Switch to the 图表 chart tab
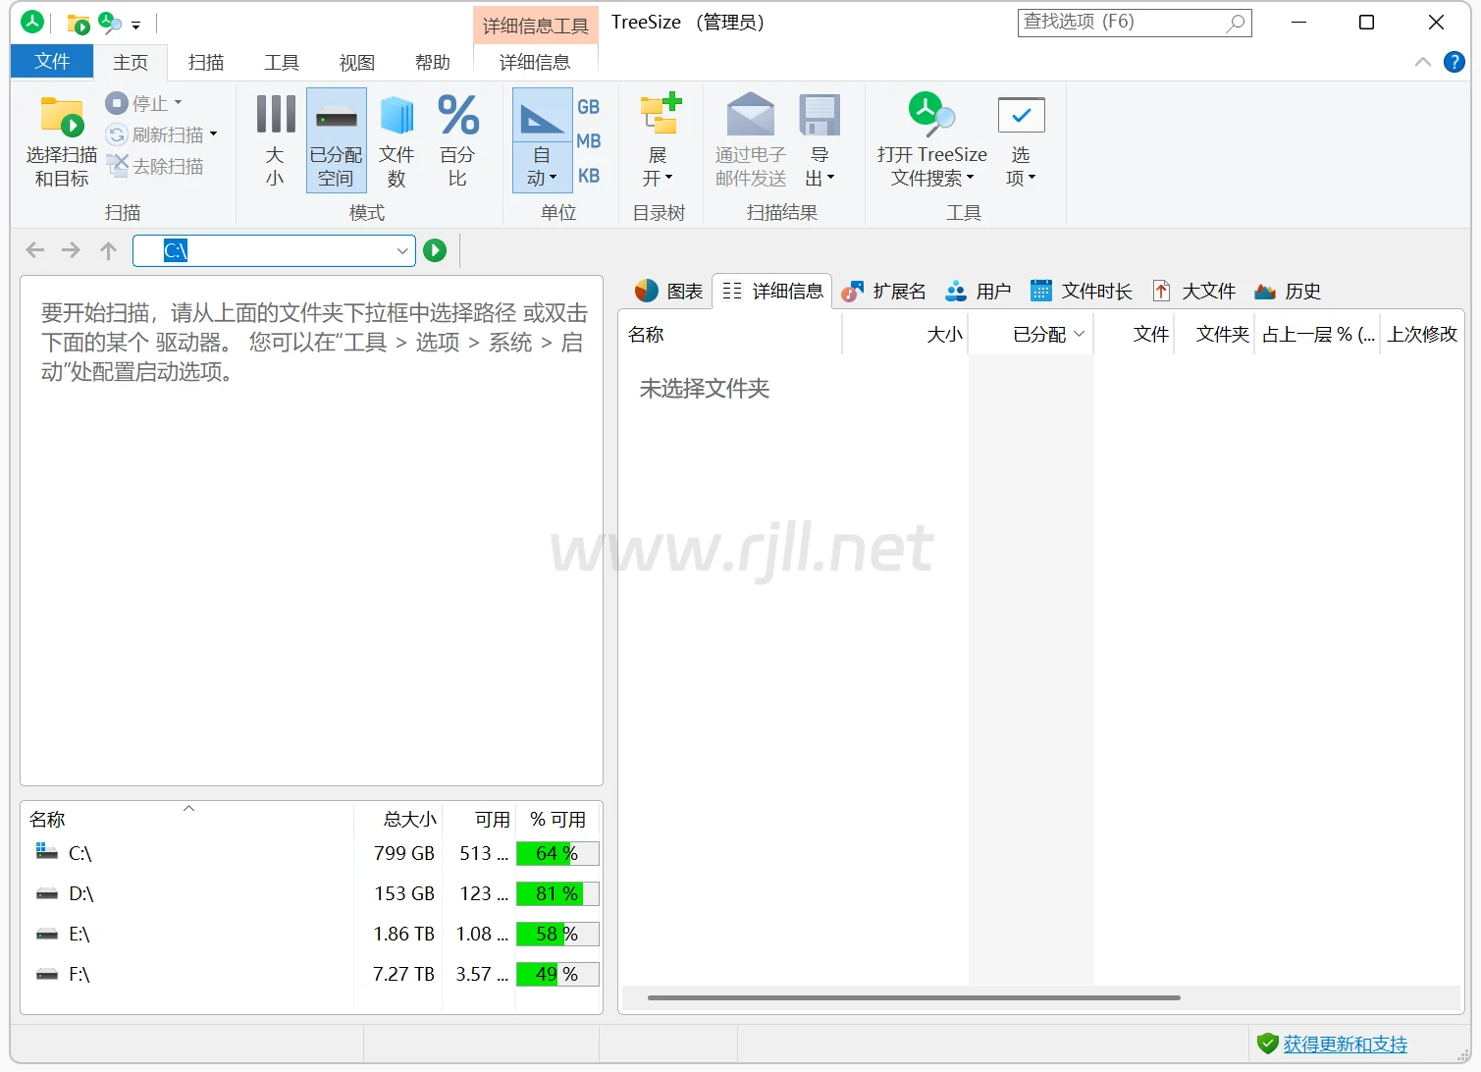Viewport: 1481px width, 1072px height. [x=669, y=292]
